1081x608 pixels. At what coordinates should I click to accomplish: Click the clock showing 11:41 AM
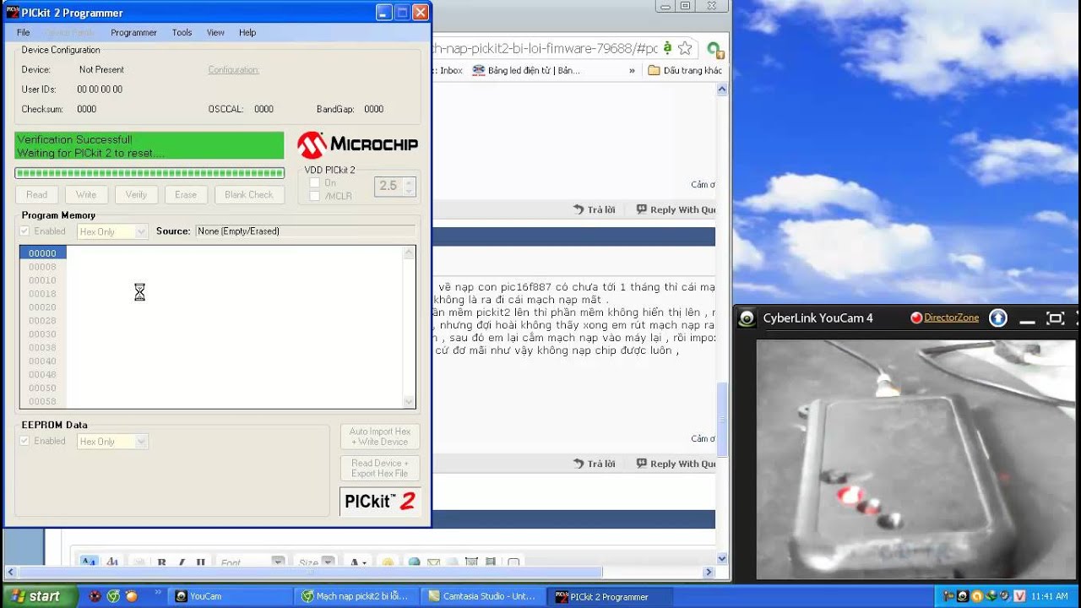click(x=1050, y=596)
